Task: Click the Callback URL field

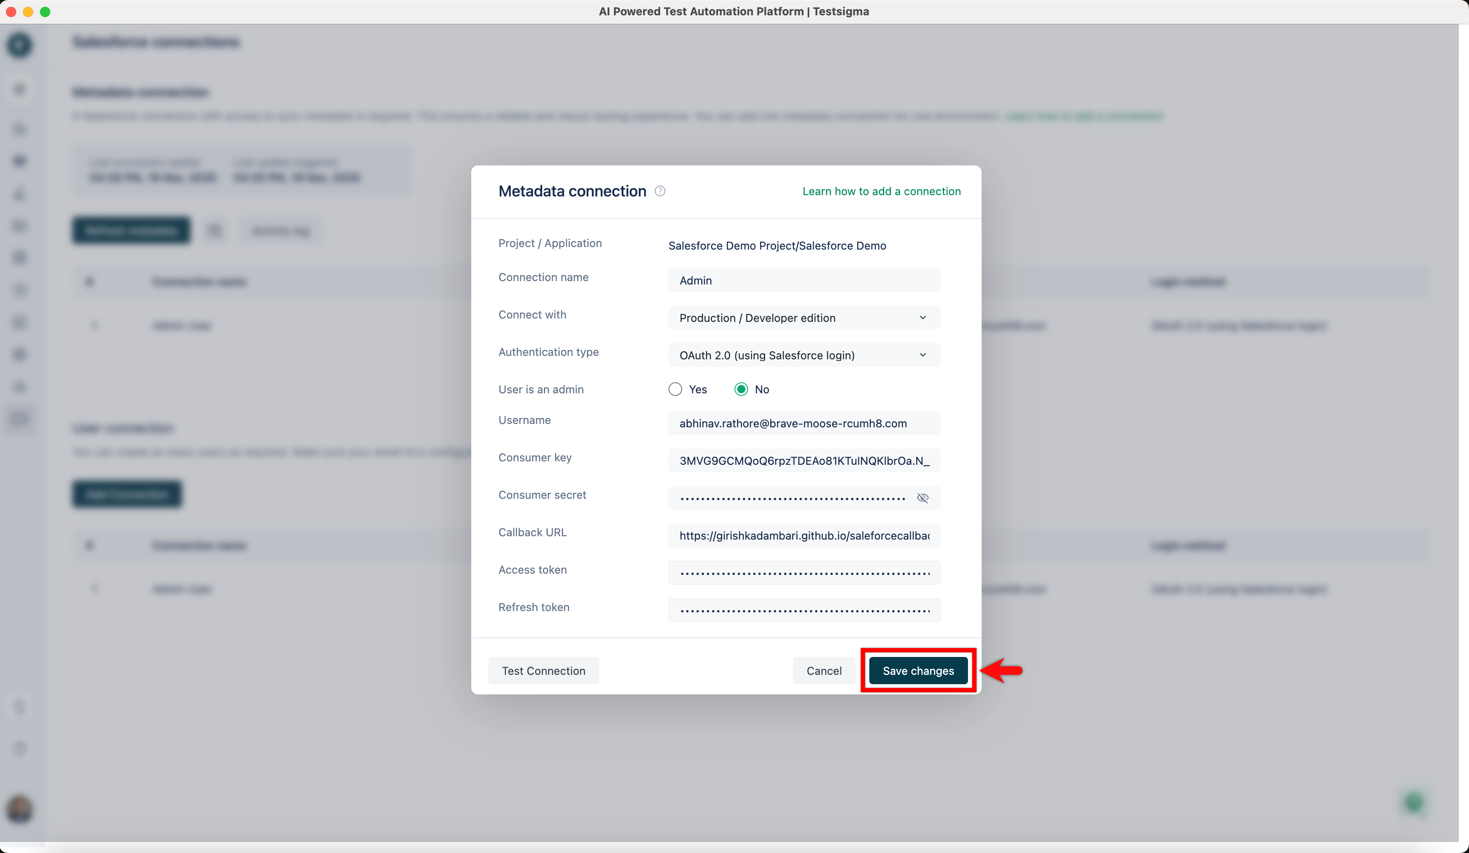Action: tap(804, 535)
